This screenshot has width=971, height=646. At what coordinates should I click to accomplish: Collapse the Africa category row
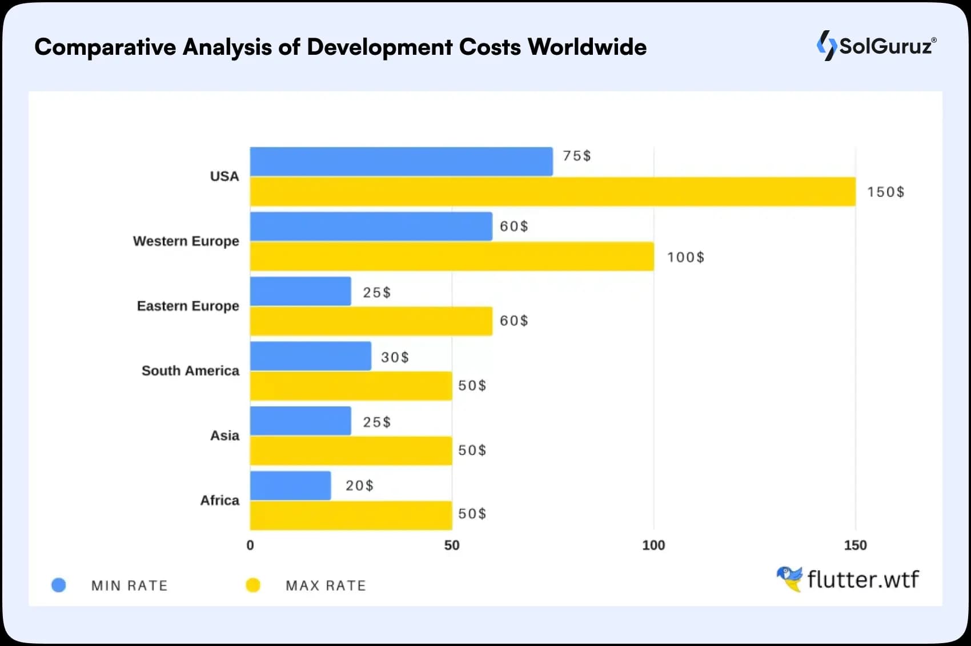coord(220,500)
